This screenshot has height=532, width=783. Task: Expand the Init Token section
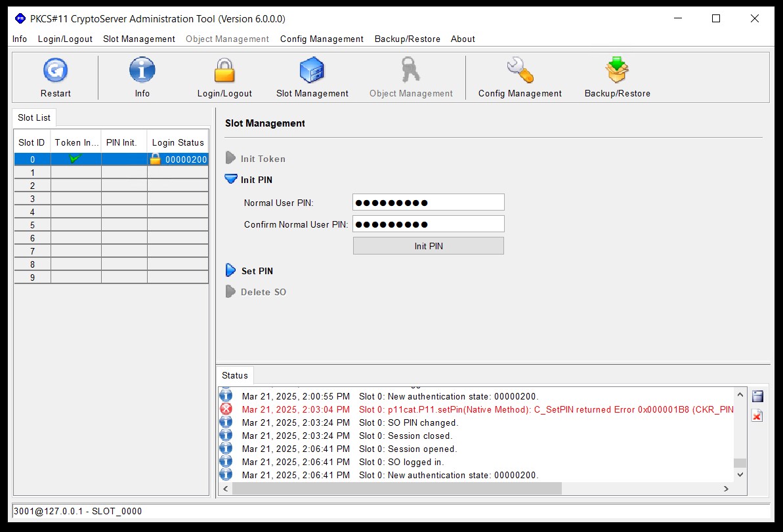pos(230,158)
